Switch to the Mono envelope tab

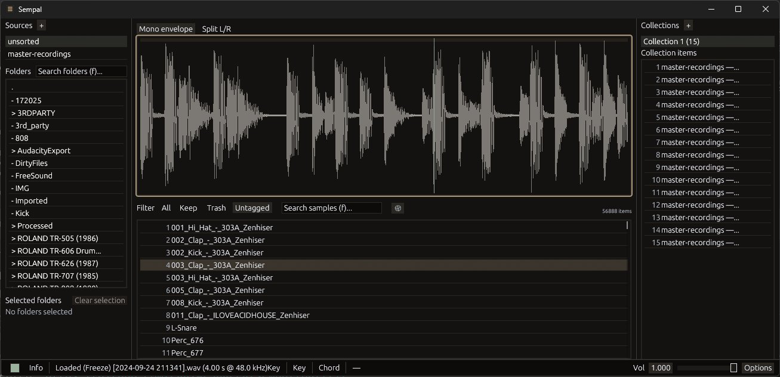[165, 28]
